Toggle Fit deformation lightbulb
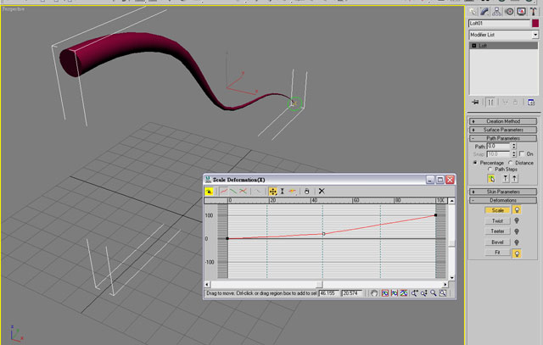 [x=517, y=253]
